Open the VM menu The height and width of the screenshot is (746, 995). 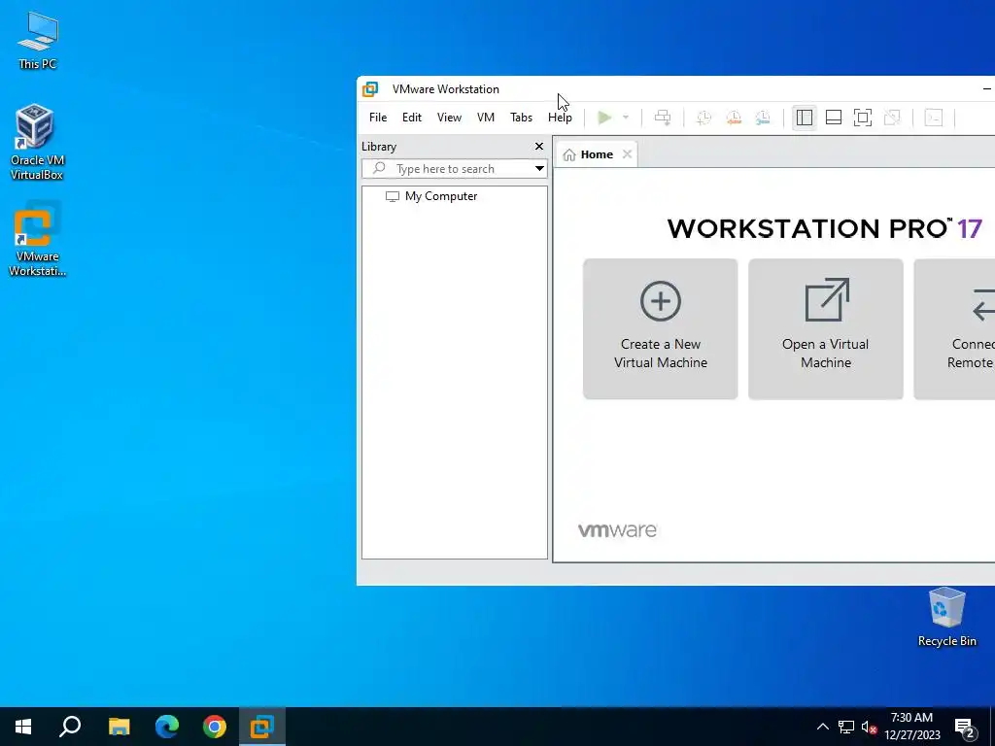[486, 118]
